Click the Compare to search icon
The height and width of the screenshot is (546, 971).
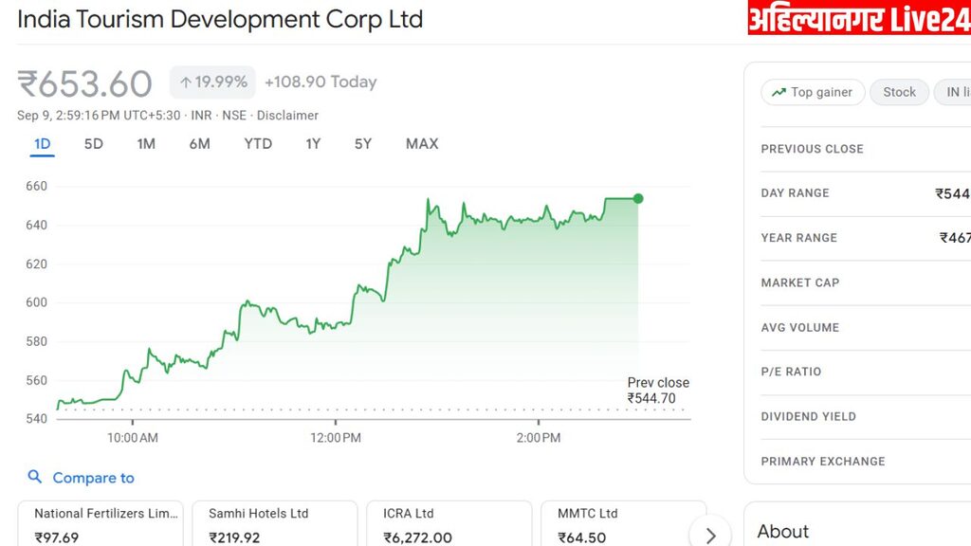point(35,478)
